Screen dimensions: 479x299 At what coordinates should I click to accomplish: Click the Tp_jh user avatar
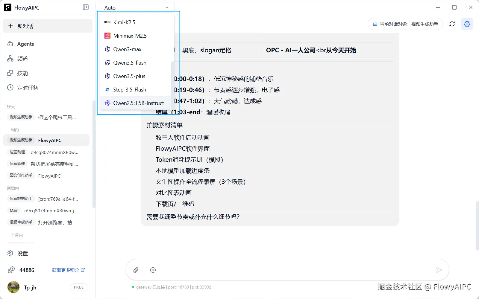[13, 287]
